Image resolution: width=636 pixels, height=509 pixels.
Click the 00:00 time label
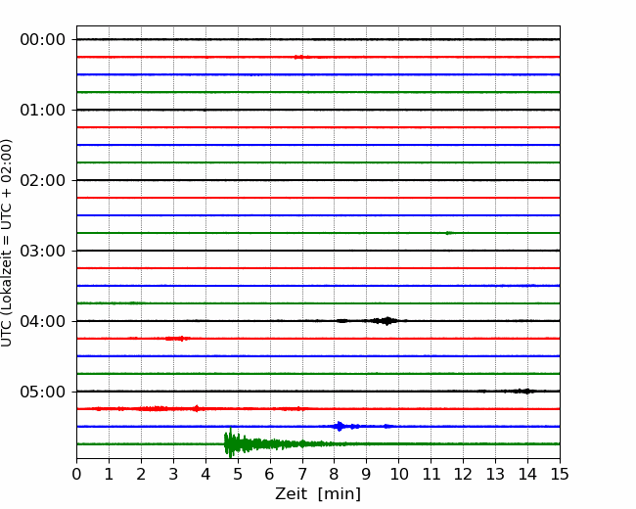(x=43, y=40)
